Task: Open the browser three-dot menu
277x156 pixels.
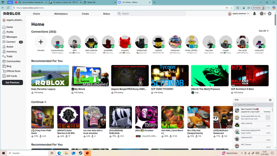Action: click(x=268, y=8)
